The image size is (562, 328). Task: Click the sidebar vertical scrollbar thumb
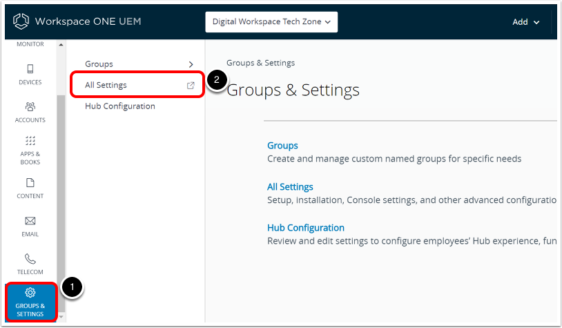tap(61, 204)
